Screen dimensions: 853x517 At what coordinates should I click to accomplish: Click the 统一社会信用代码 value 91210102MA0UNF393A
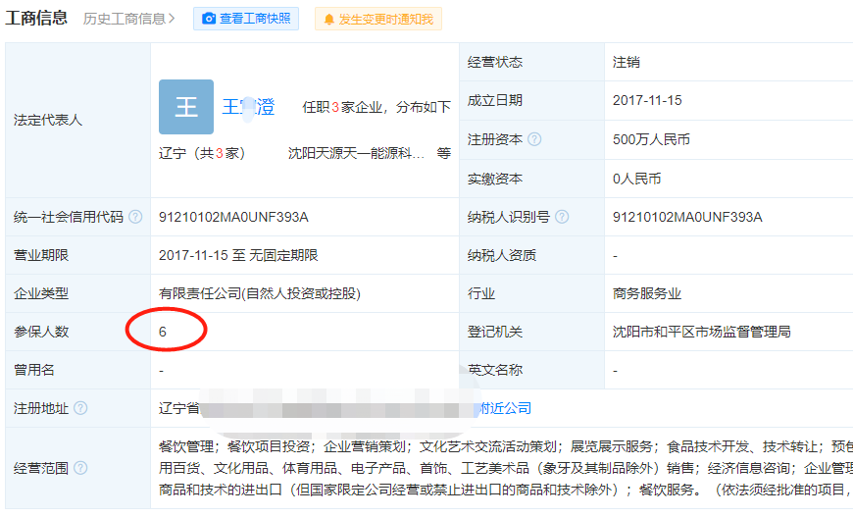coord(233,217)
